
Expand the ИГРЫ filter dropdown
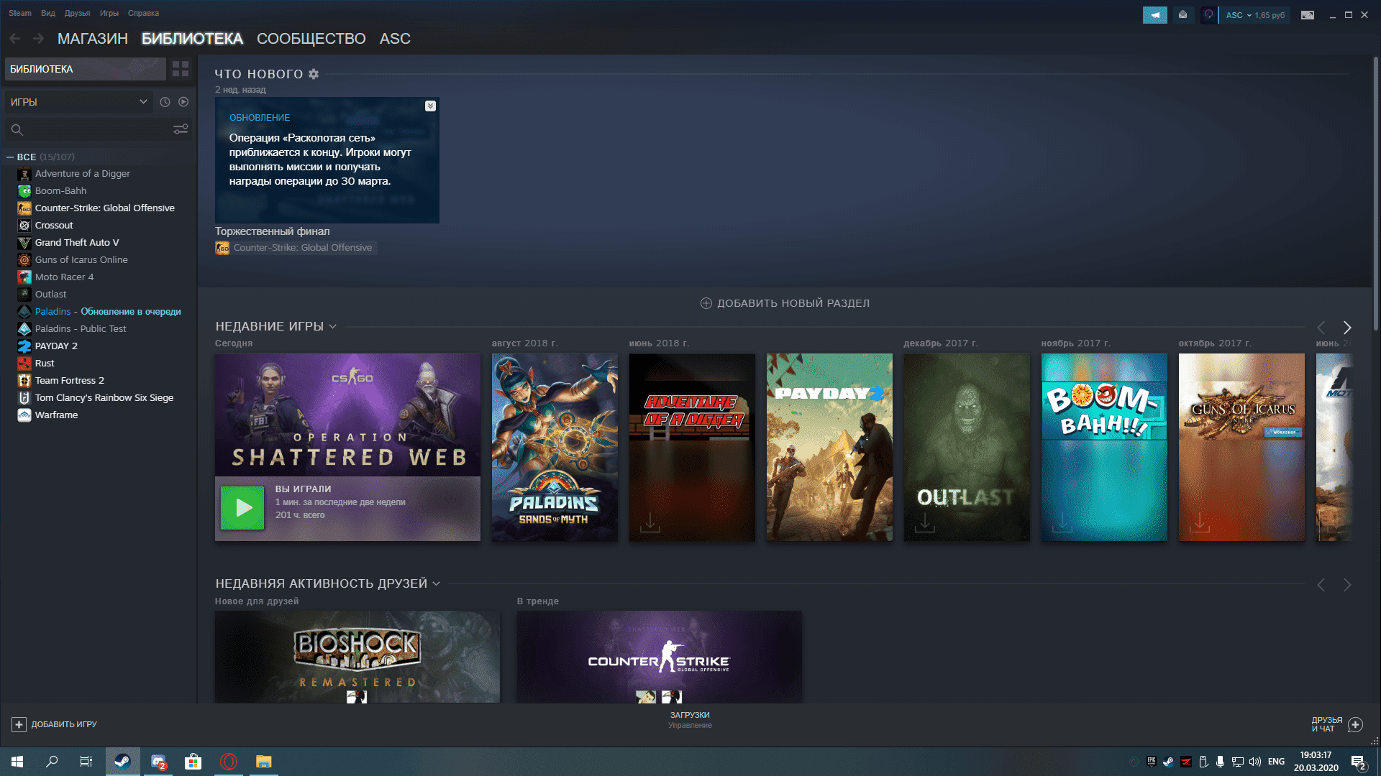(x=143, y=102)
